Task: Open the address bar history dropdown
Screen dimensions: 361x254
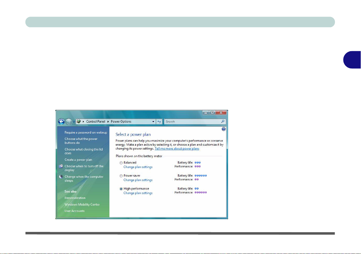Action: [153, 122]
